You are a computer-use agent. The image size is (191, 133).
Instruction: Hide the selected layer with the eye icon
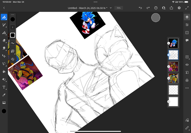tap(187, 65)
